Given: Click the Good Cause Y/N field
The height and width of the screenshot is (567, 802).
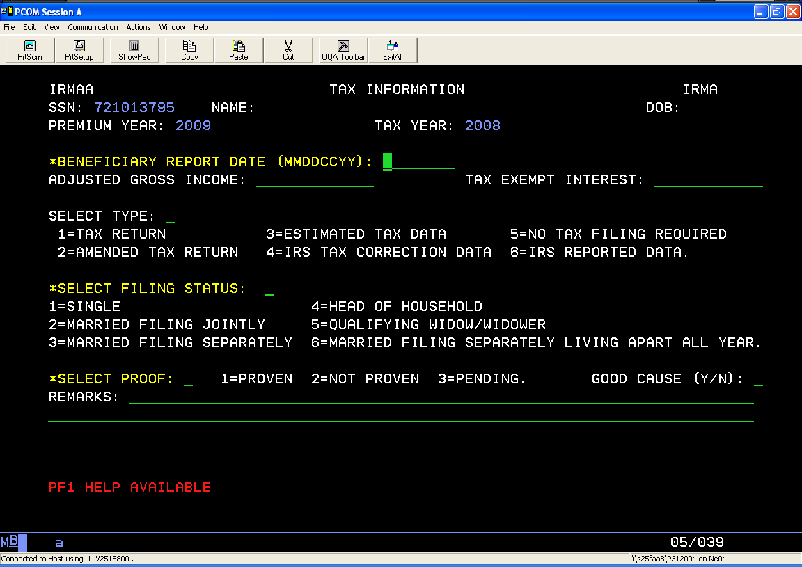Looking at the screenshot, I should pos(758,378).
